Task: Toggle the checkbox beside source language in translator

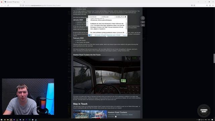Action: 89,17
